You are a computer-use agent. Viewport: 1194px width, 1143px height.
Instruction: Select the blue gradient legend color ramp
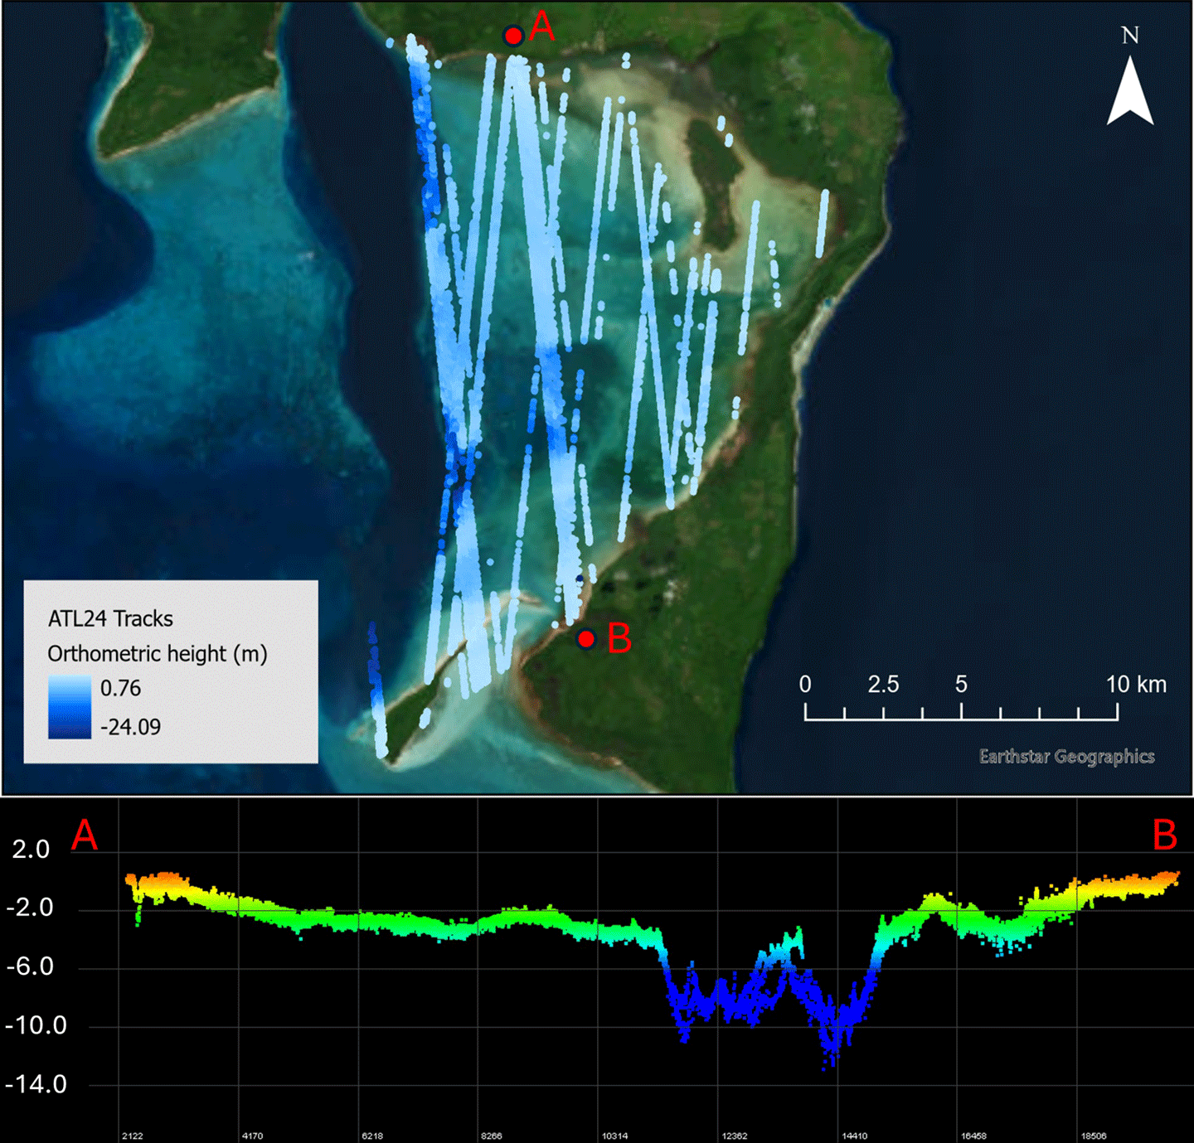tap(70, 707)
